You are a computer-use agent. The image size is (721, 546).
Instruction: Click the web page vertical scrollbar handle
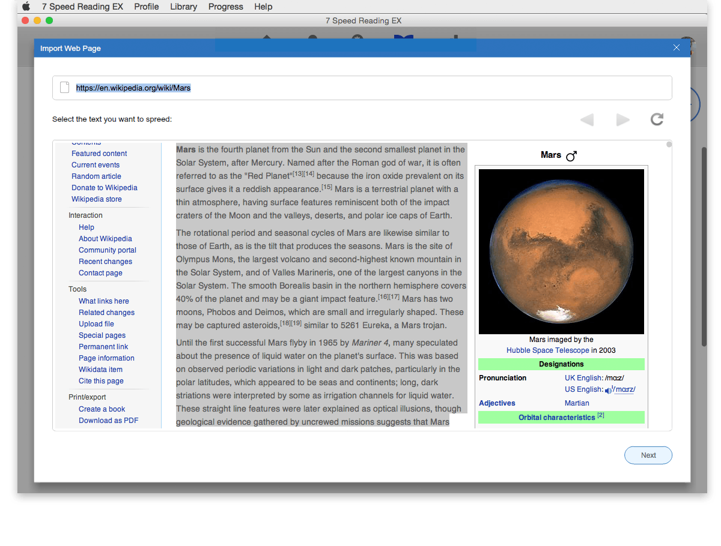pyautogui.click(x=669, y=145)
